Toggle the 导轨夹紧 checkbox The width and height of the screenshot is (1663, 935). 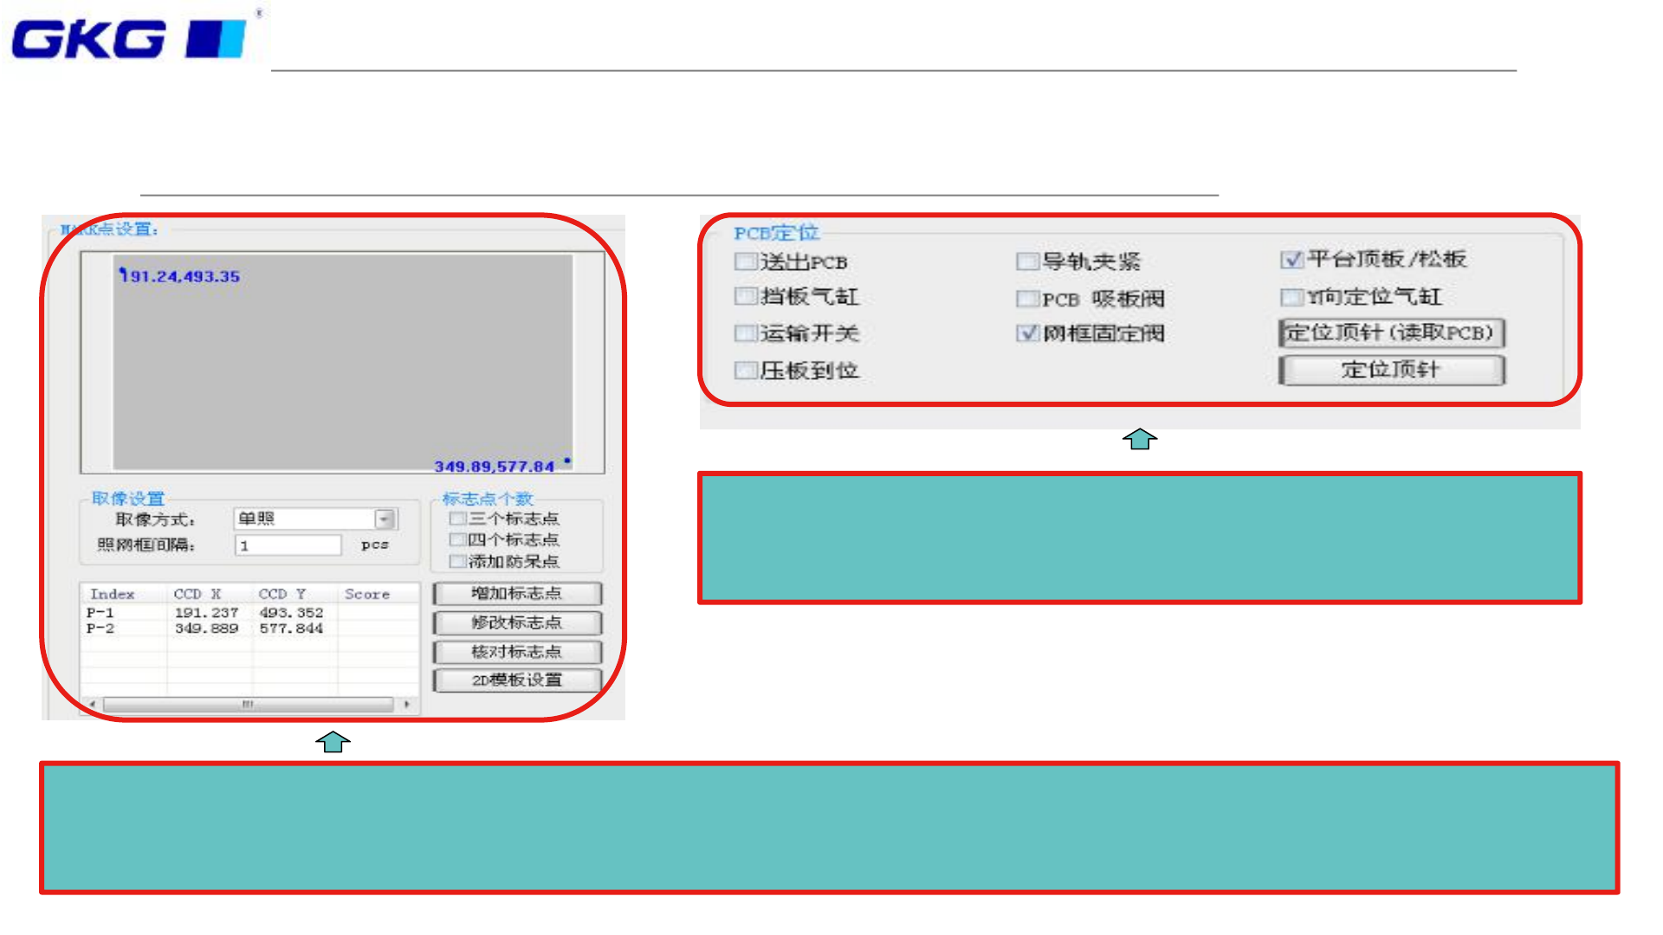1027,261
